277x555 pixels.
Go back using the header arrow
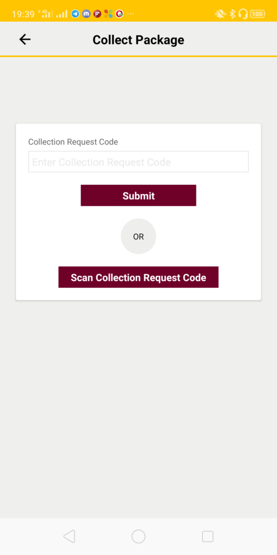25,39
